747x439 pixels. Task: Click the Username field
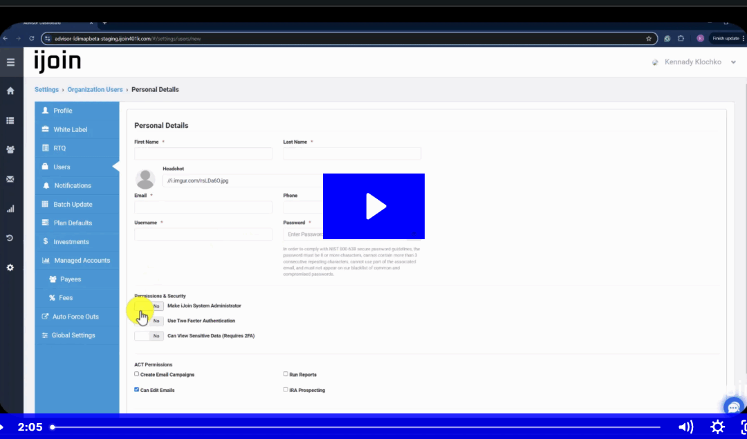pyautogui.click(x=203, y=234)
